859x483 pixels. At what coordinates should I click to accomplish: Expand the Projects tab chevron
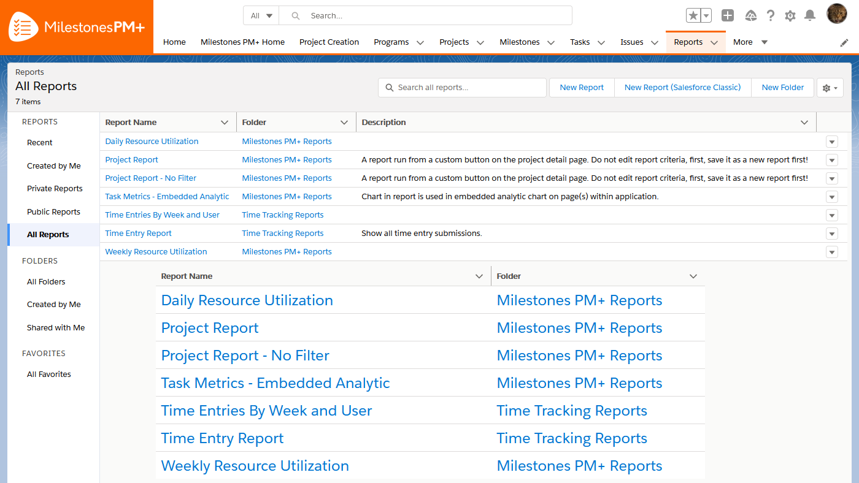tap(480, 42)
